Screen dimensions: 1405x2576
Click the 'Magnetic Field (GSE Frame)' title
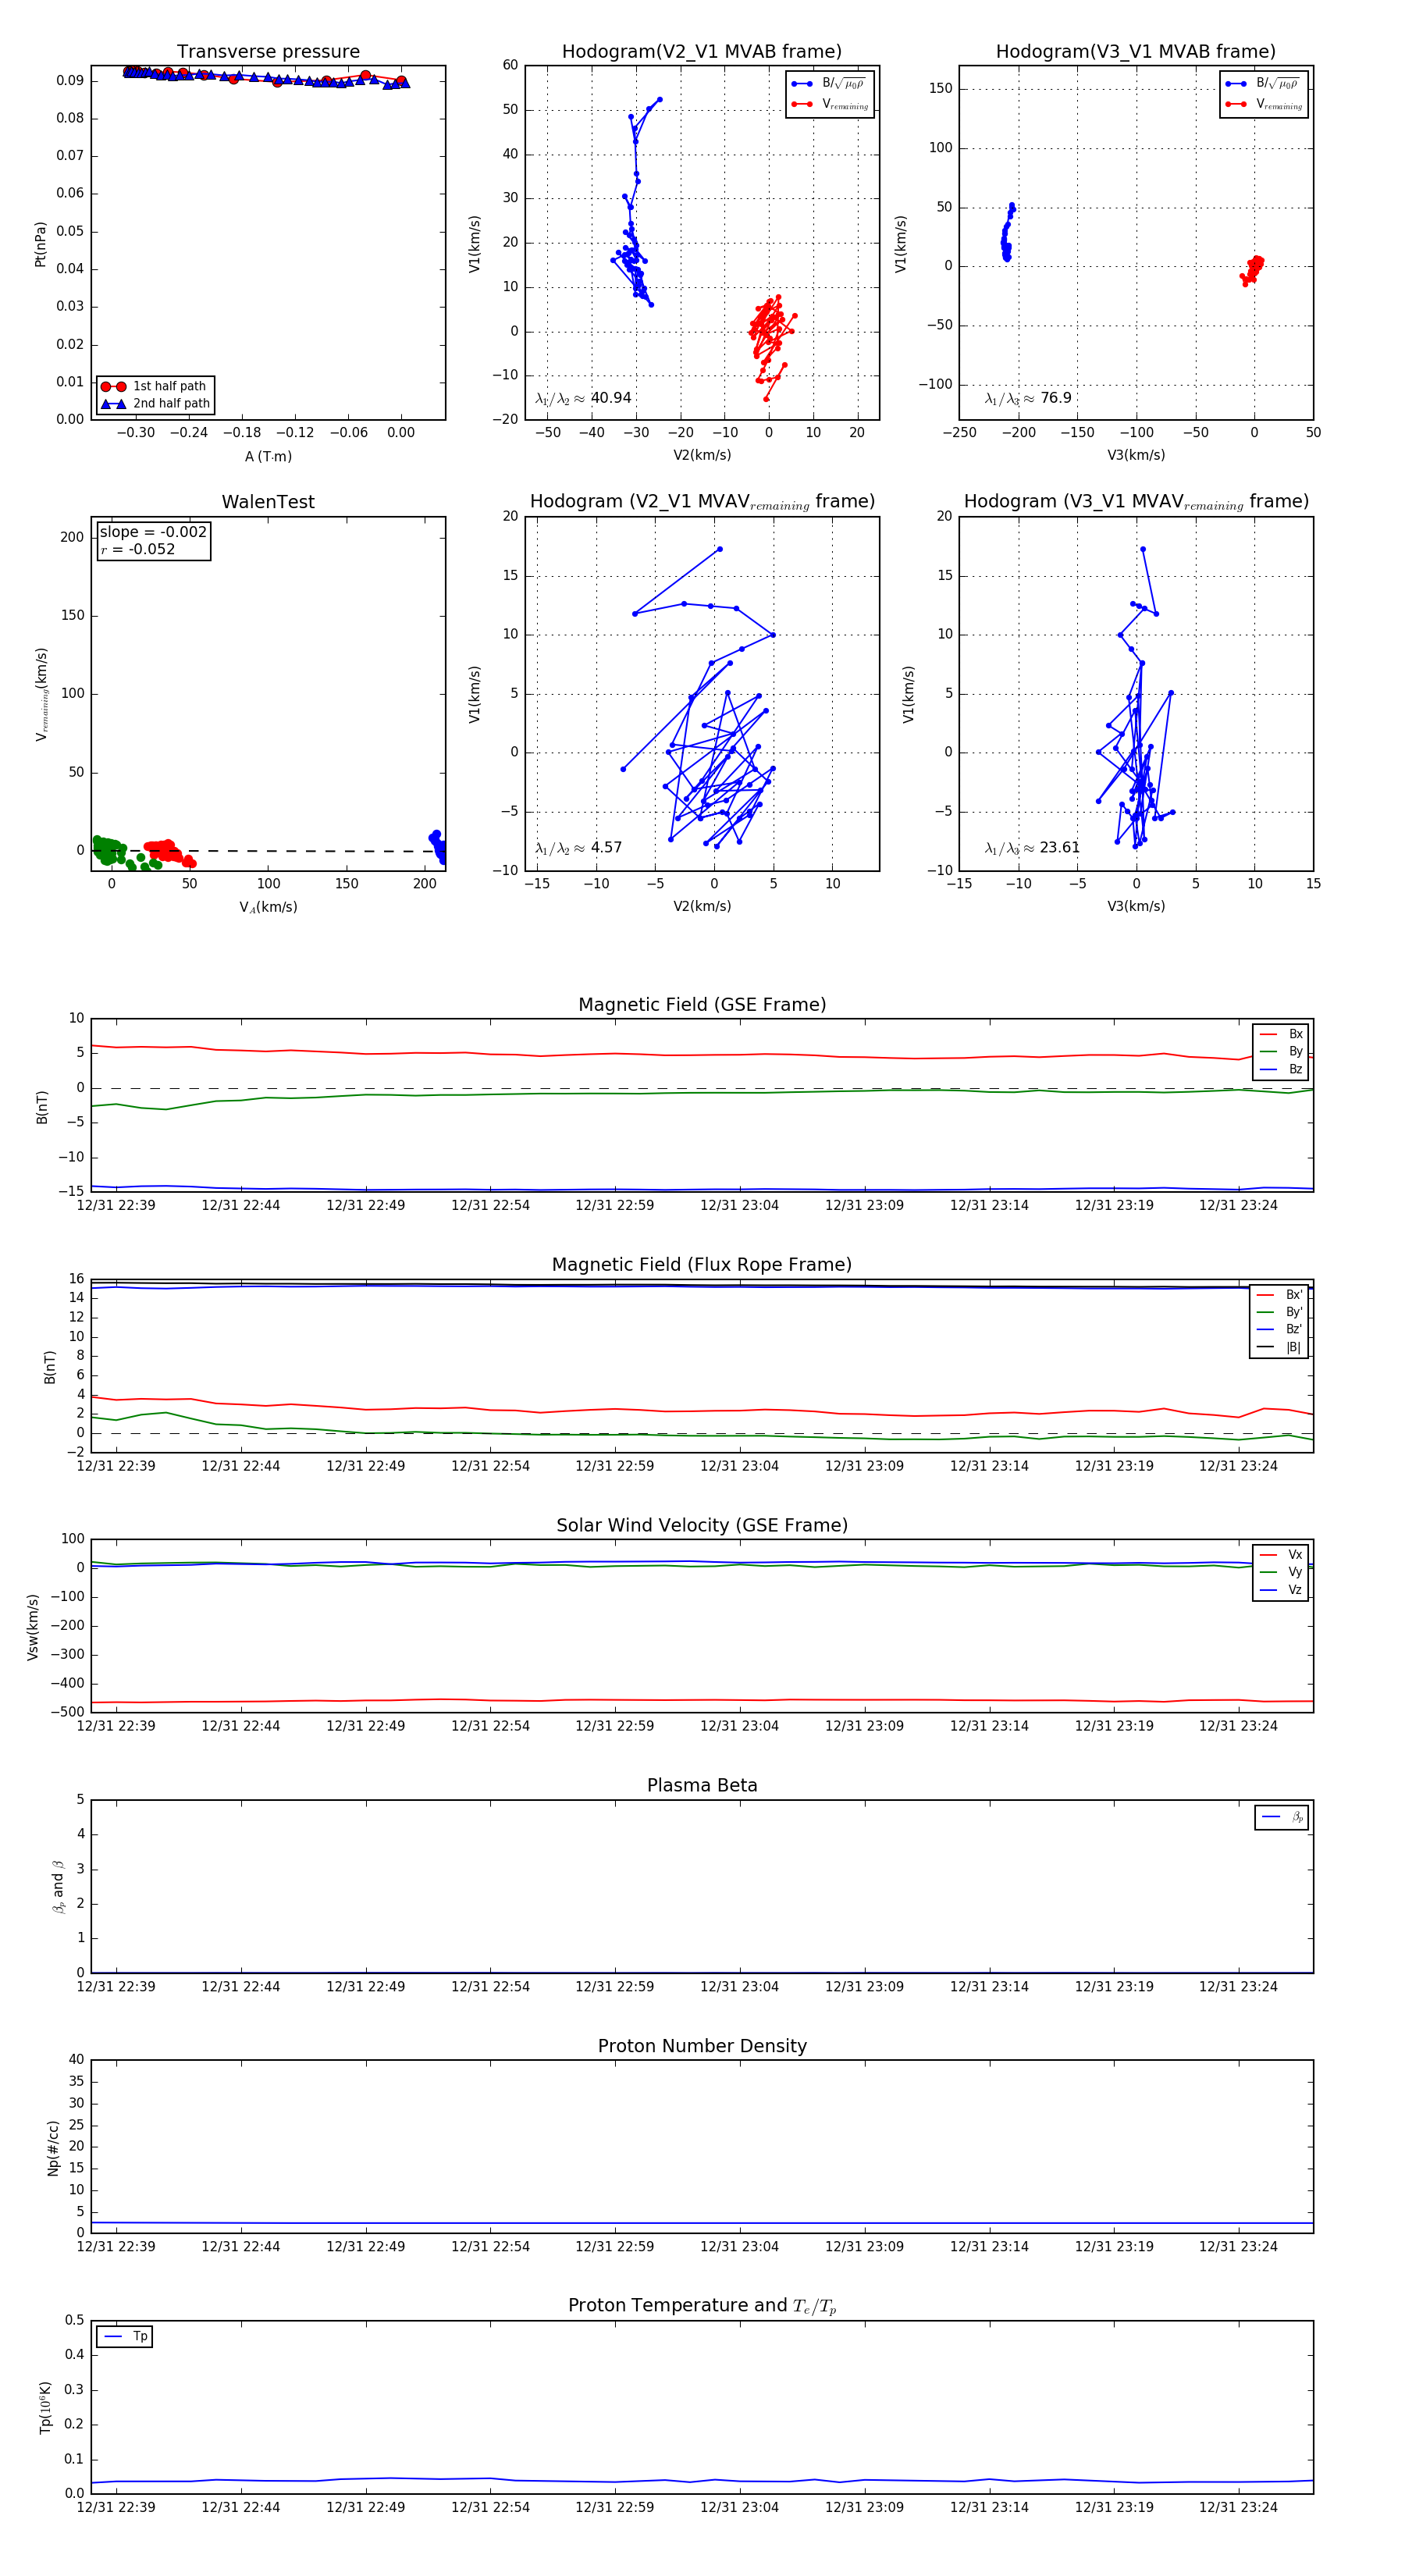click(702, 1005)
